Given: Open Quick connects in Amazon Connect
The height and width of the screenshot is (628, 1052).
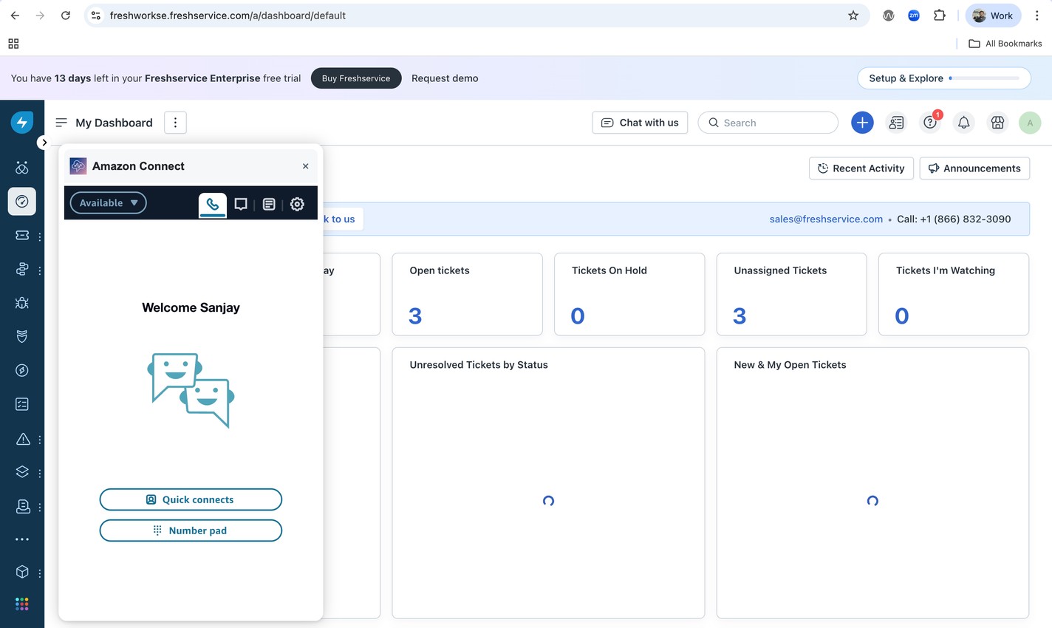Looking at the screenshot, I should 191,499.
